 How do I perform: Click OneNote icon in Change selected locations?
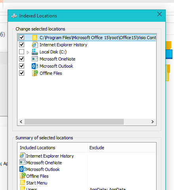35,59
